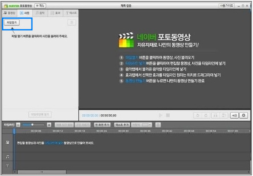Click the current time 00:00:00.00 in blue

(x=90, y=116)
